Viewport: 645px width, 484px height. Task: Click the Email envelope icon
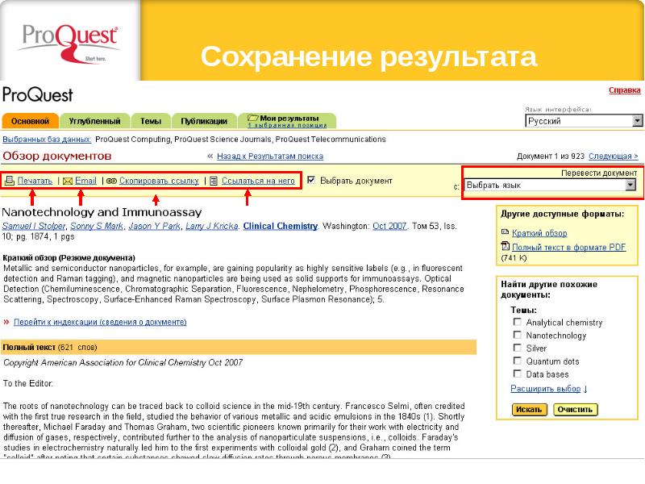68,181
